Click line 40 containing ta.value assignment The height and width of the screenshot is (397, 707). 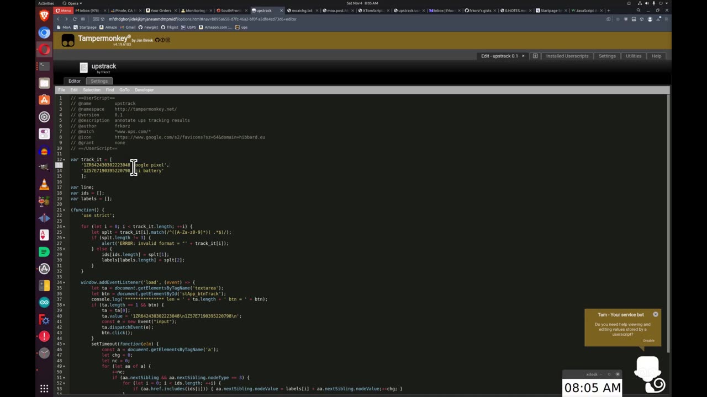pos(171,316)
